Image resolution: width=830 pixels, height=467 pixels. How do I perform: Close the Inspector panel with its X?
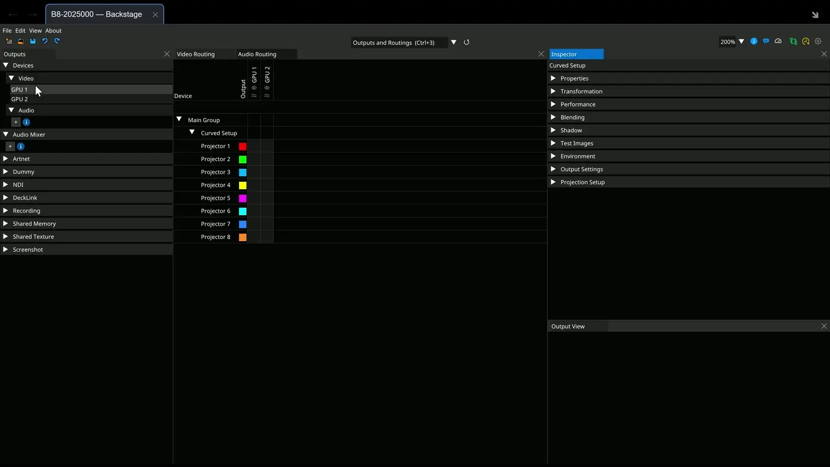coord(824,54)
